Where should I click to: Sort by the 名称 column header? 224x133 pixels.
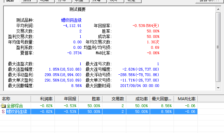click(x=15, y=99)
